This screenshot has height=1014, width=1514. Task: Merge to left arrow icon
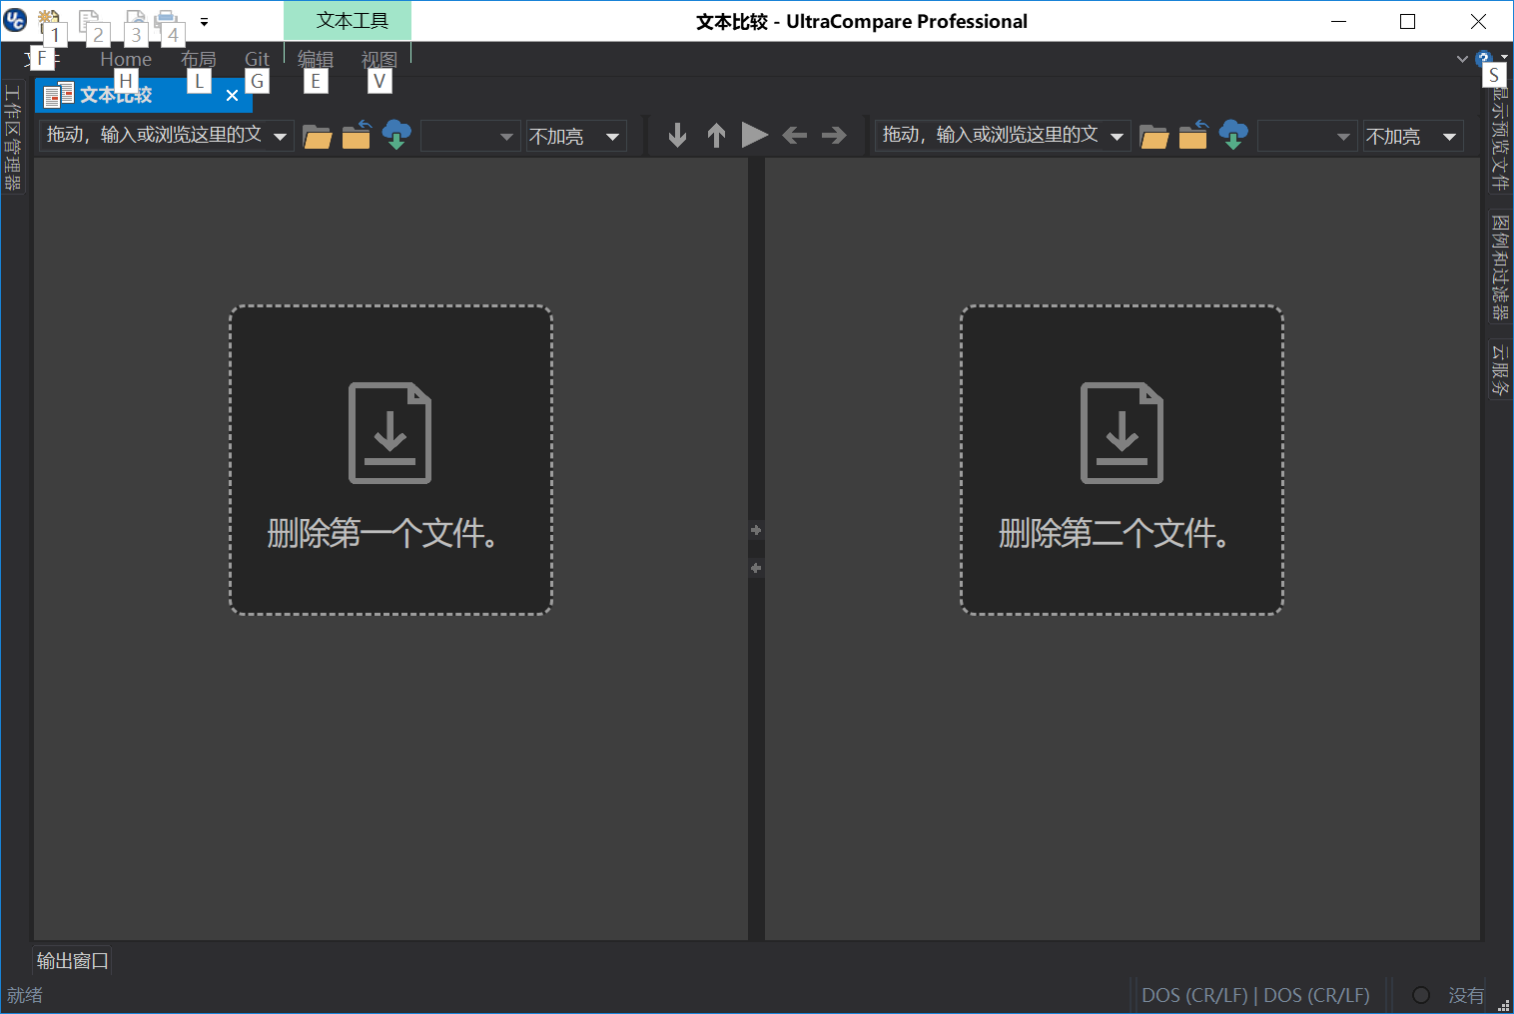point(795,135)
